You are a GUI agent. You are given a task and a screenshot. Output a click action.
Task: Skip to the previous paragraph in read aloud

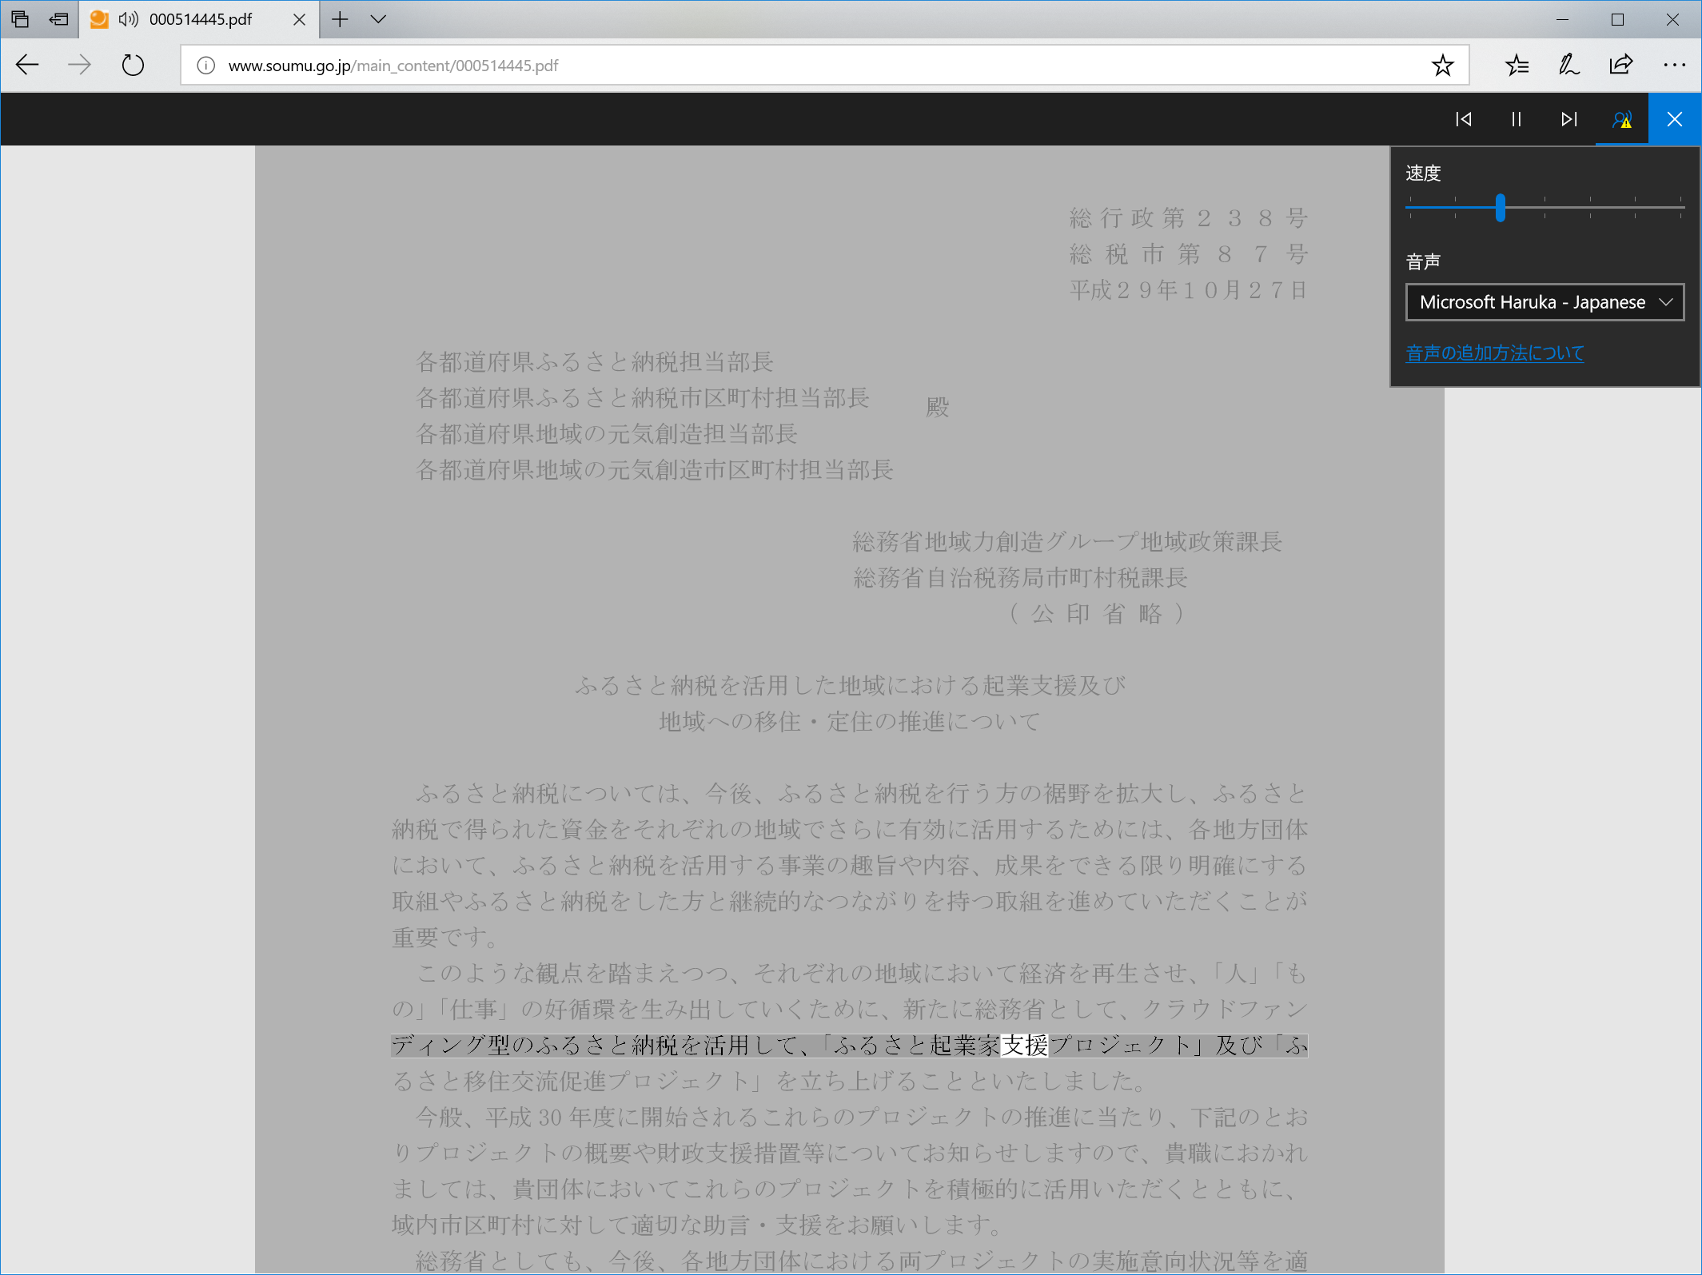click(1464, 118)
